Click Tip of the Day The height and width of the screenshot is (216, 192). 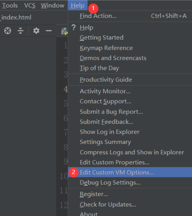(99, 68)
